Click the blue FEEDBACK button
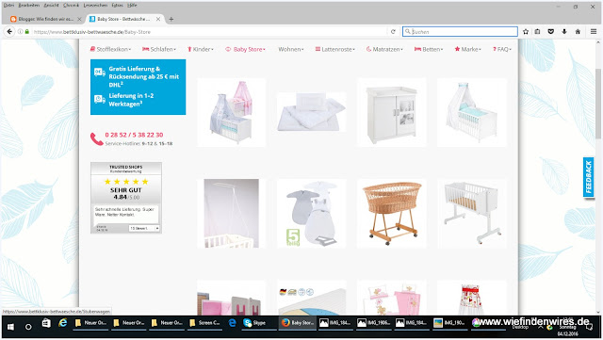 (x=588, y=177)
